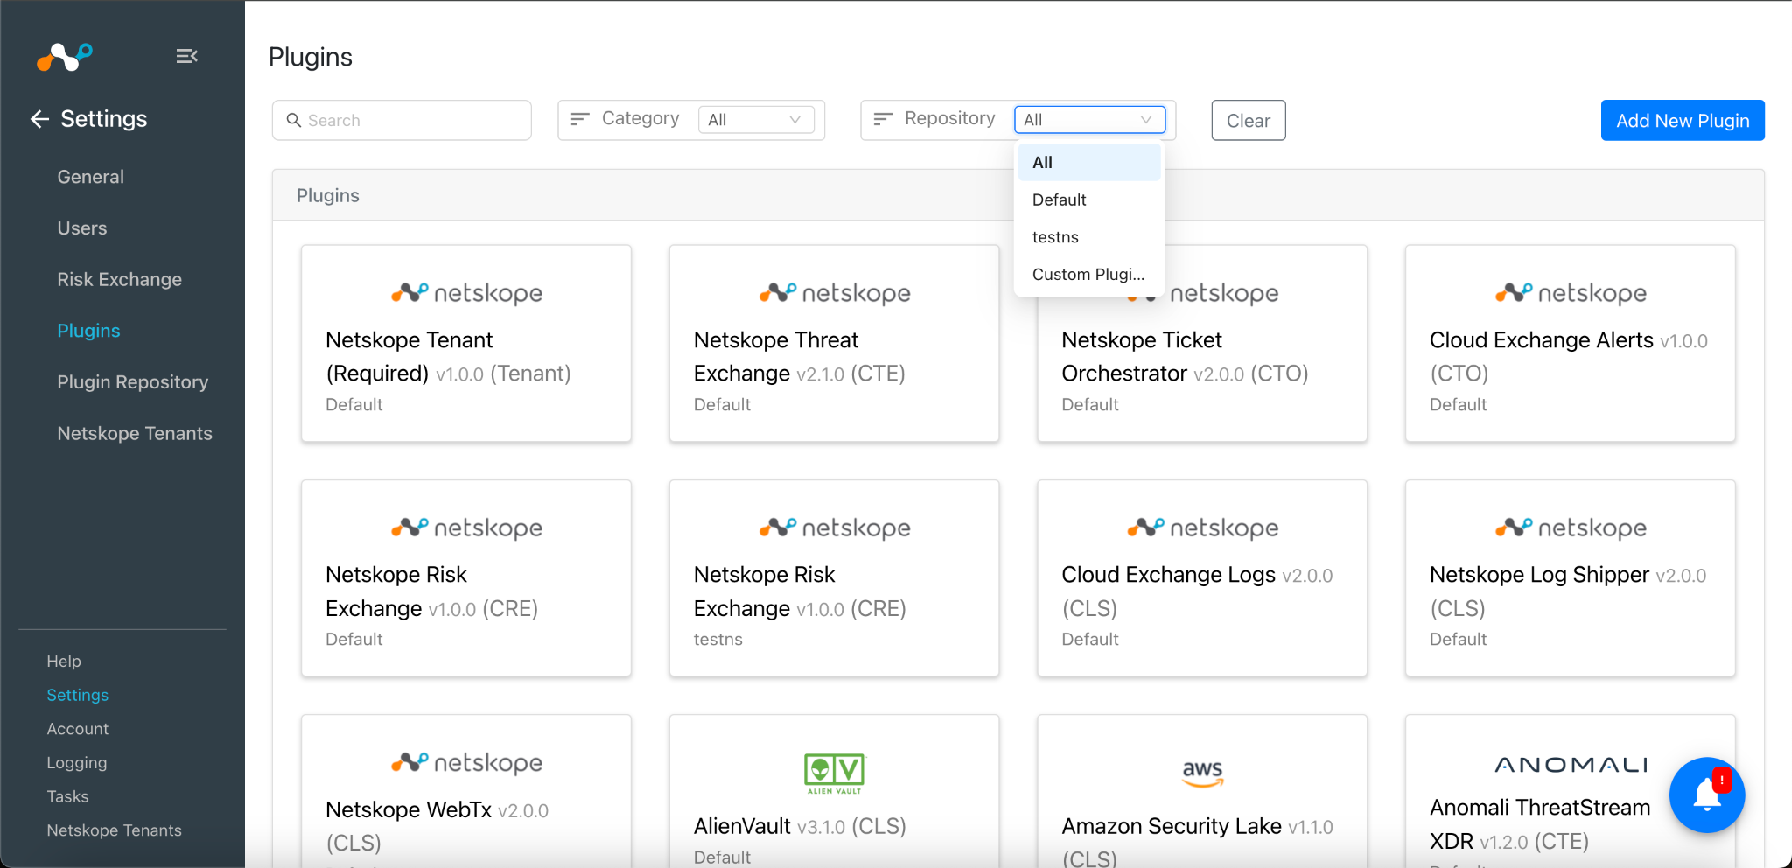Go back using Settings arrow icon
The image size is (1792, 868).
point(39,119)
